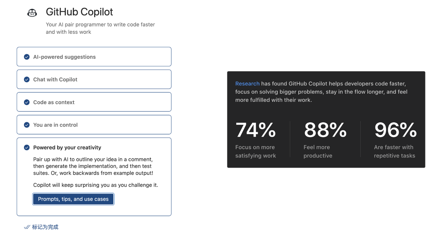Toggle the checkmark circle on Code as context

click(x=27, y=102)
